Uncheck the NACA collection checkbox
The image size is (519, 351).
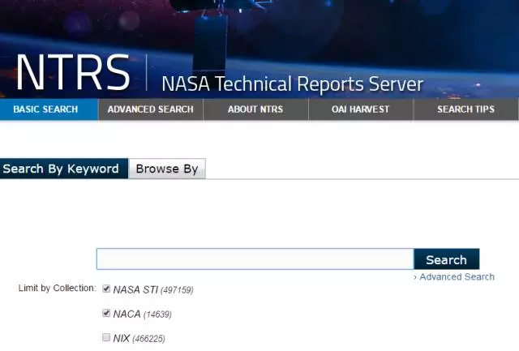tap(106, 313)
